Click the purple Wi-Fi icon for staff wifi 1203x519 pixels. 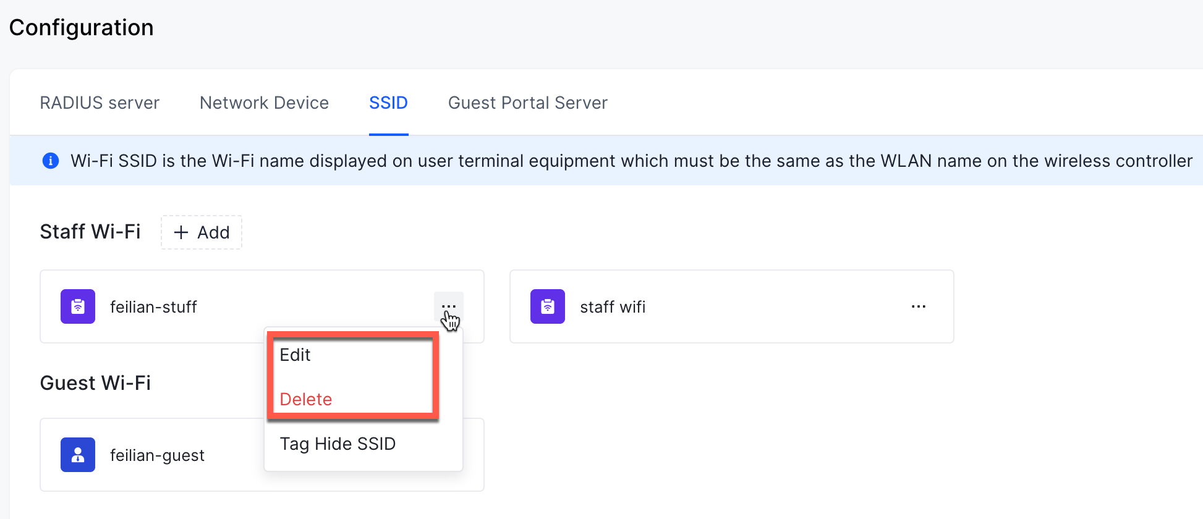(x=548, y=306)
